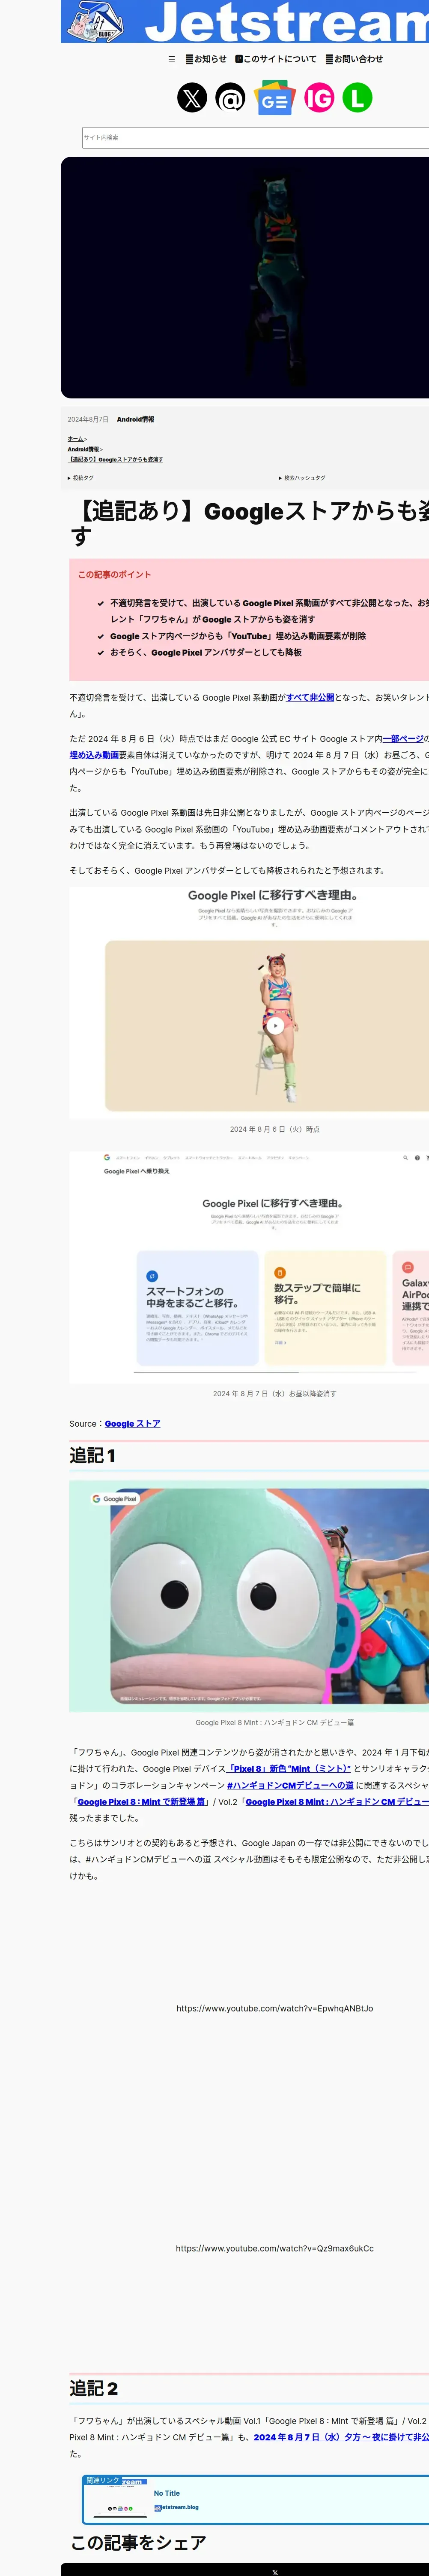Expand the 投稿タグ disclosure

(81, 478)
